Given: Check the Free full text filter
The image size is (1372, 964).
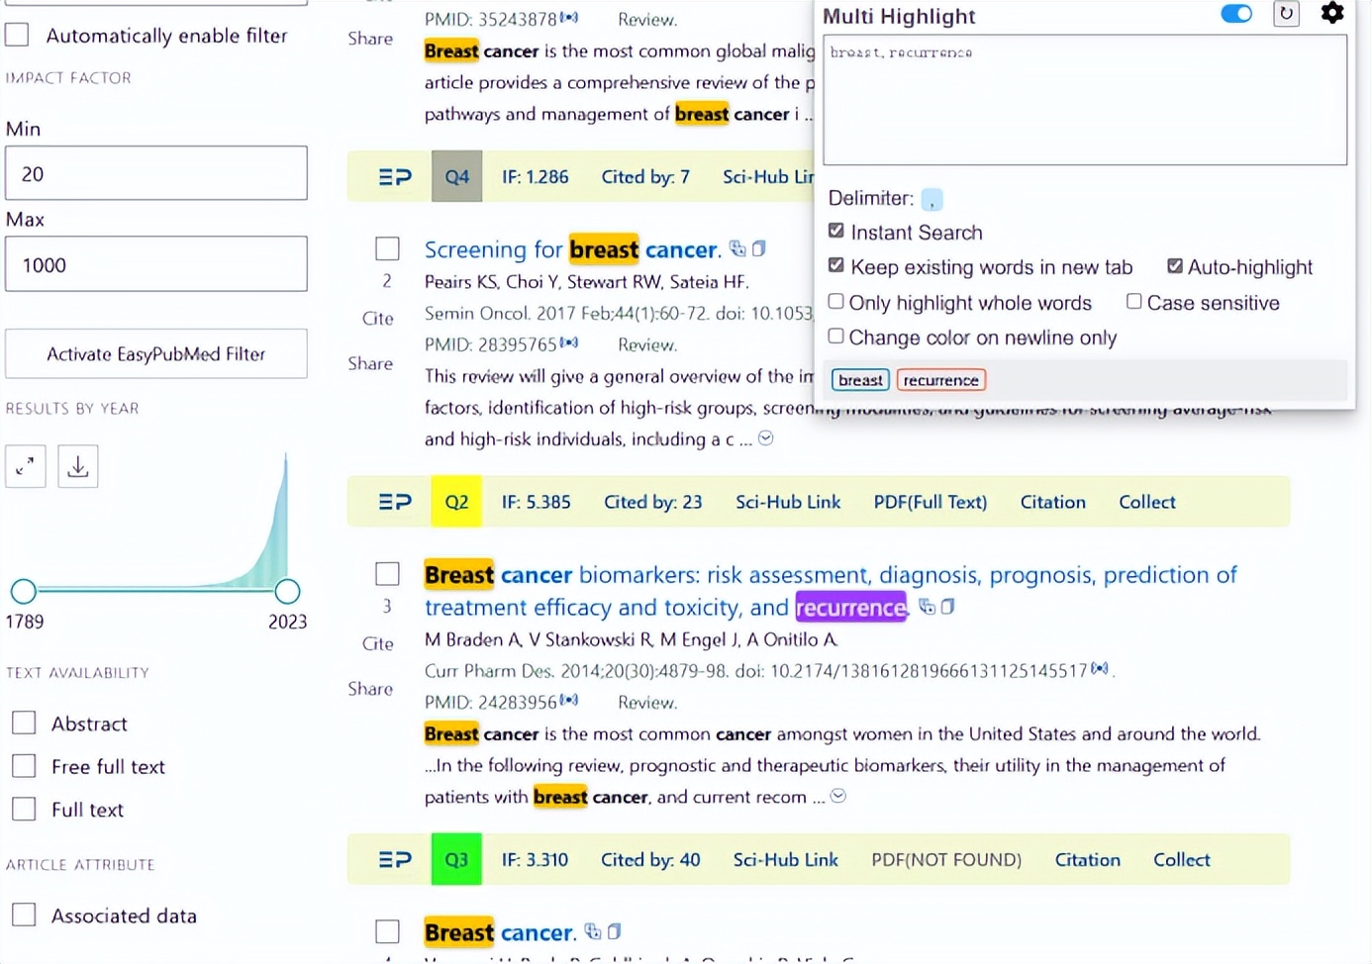Looking at the screenshot, I should click(24, 766).
